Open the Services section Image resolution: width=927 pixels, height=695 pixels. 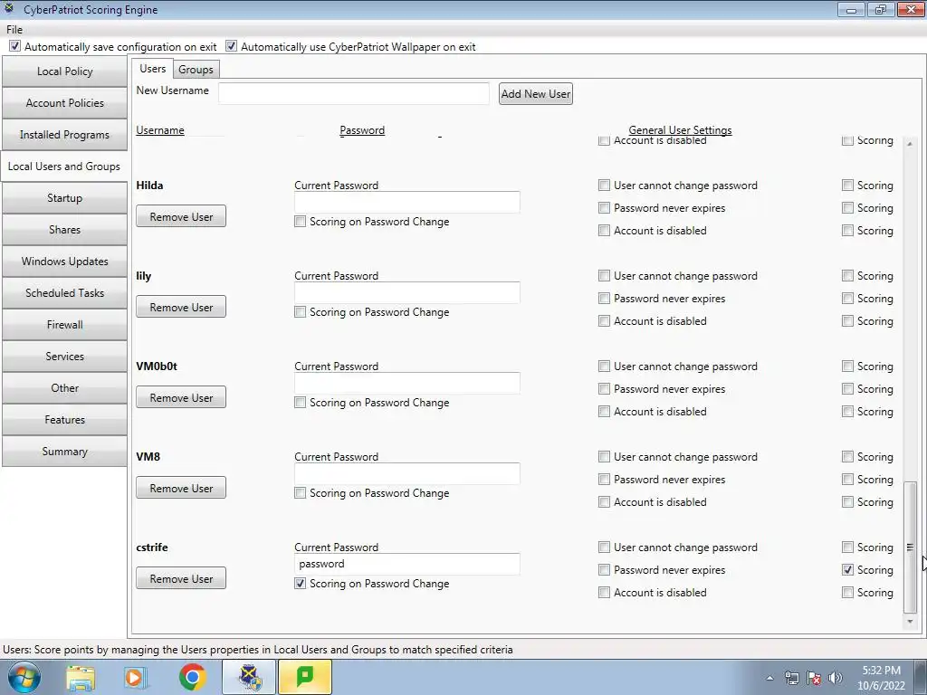(x=64, y=357)
